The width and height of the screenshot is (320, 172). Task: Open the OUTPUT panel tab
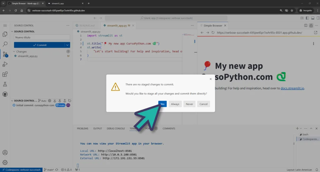[x=97, y=128]
